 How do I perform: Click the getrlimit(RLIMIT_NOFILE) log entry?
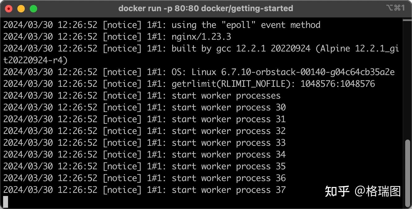(273, 83)
